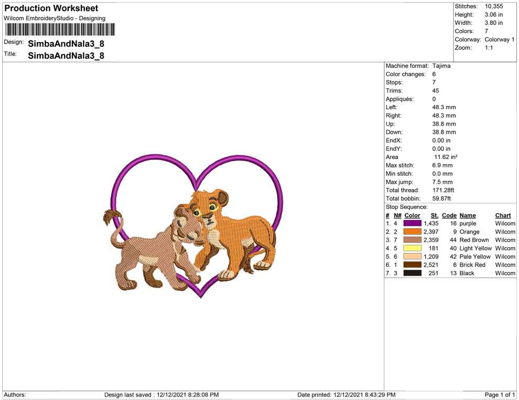Click the Zoom value '1:1'
519x400 pixels.
click(489, 48)
